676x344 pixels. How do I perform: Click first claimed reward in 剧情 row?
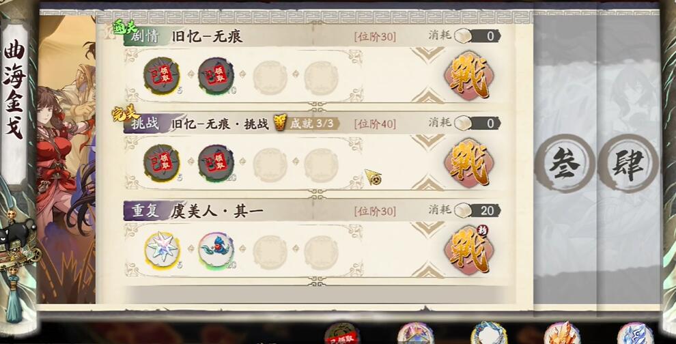[162, 76]
